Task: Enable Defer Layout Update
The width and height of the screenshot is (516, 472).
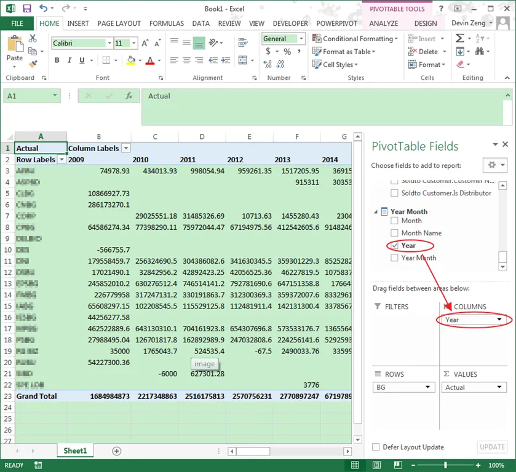Action: coord(376,447)
